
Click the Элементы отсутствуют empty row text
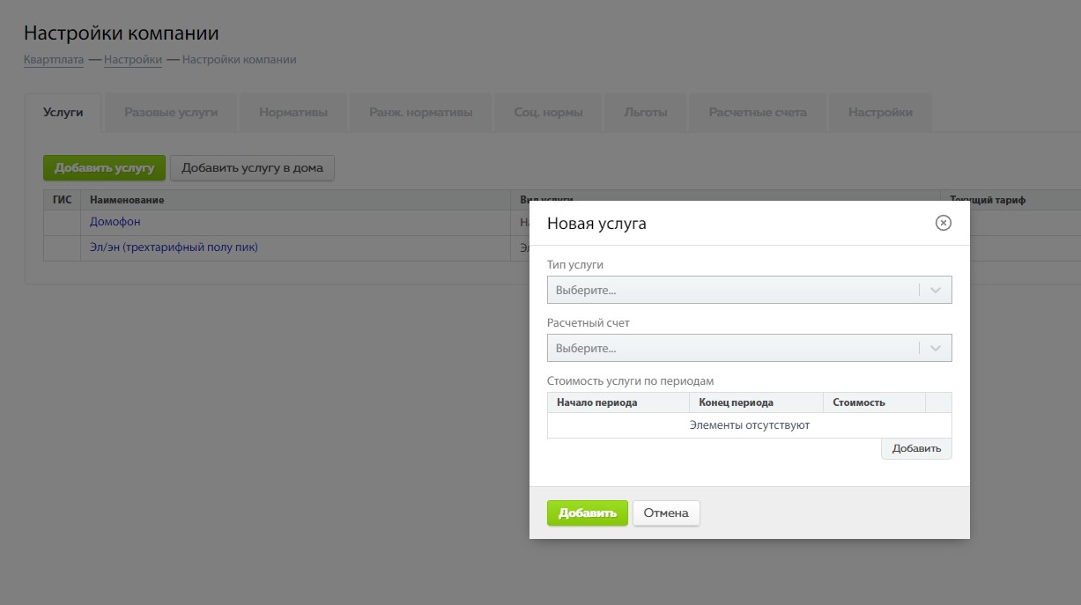point(749,425)
